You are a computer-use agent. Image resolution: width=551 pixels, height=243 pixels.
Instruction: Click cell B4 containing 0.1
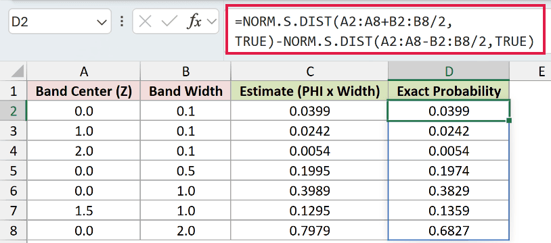click(x=185, y=151)
